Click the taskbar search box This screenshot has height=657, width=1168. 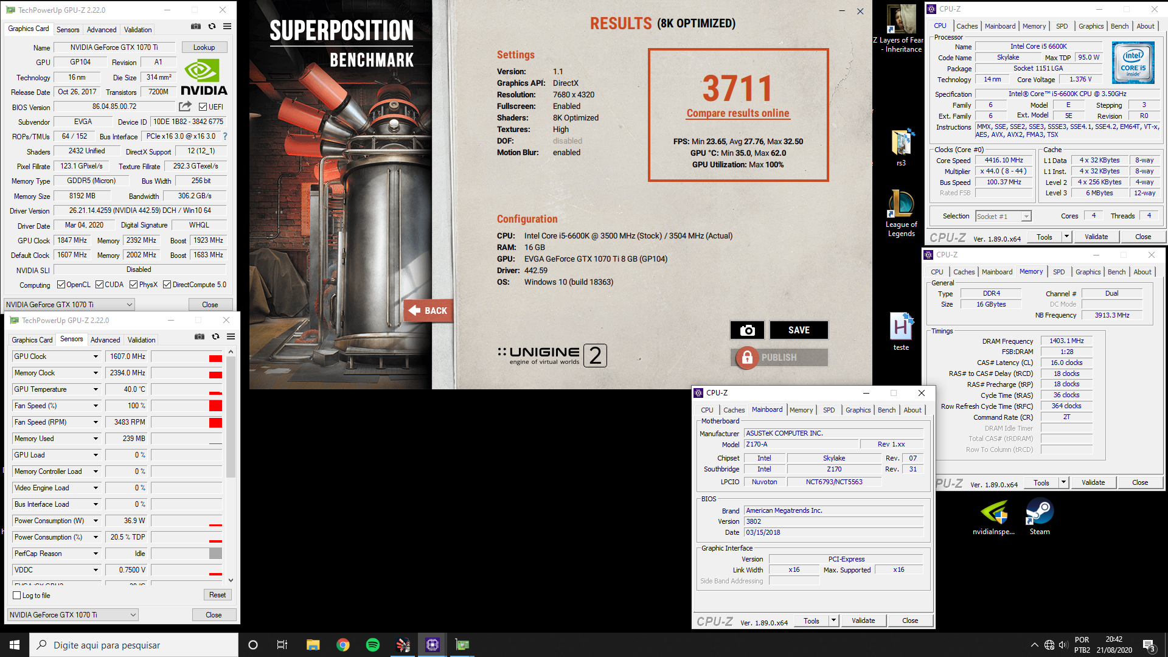click(x=134, y=645)
